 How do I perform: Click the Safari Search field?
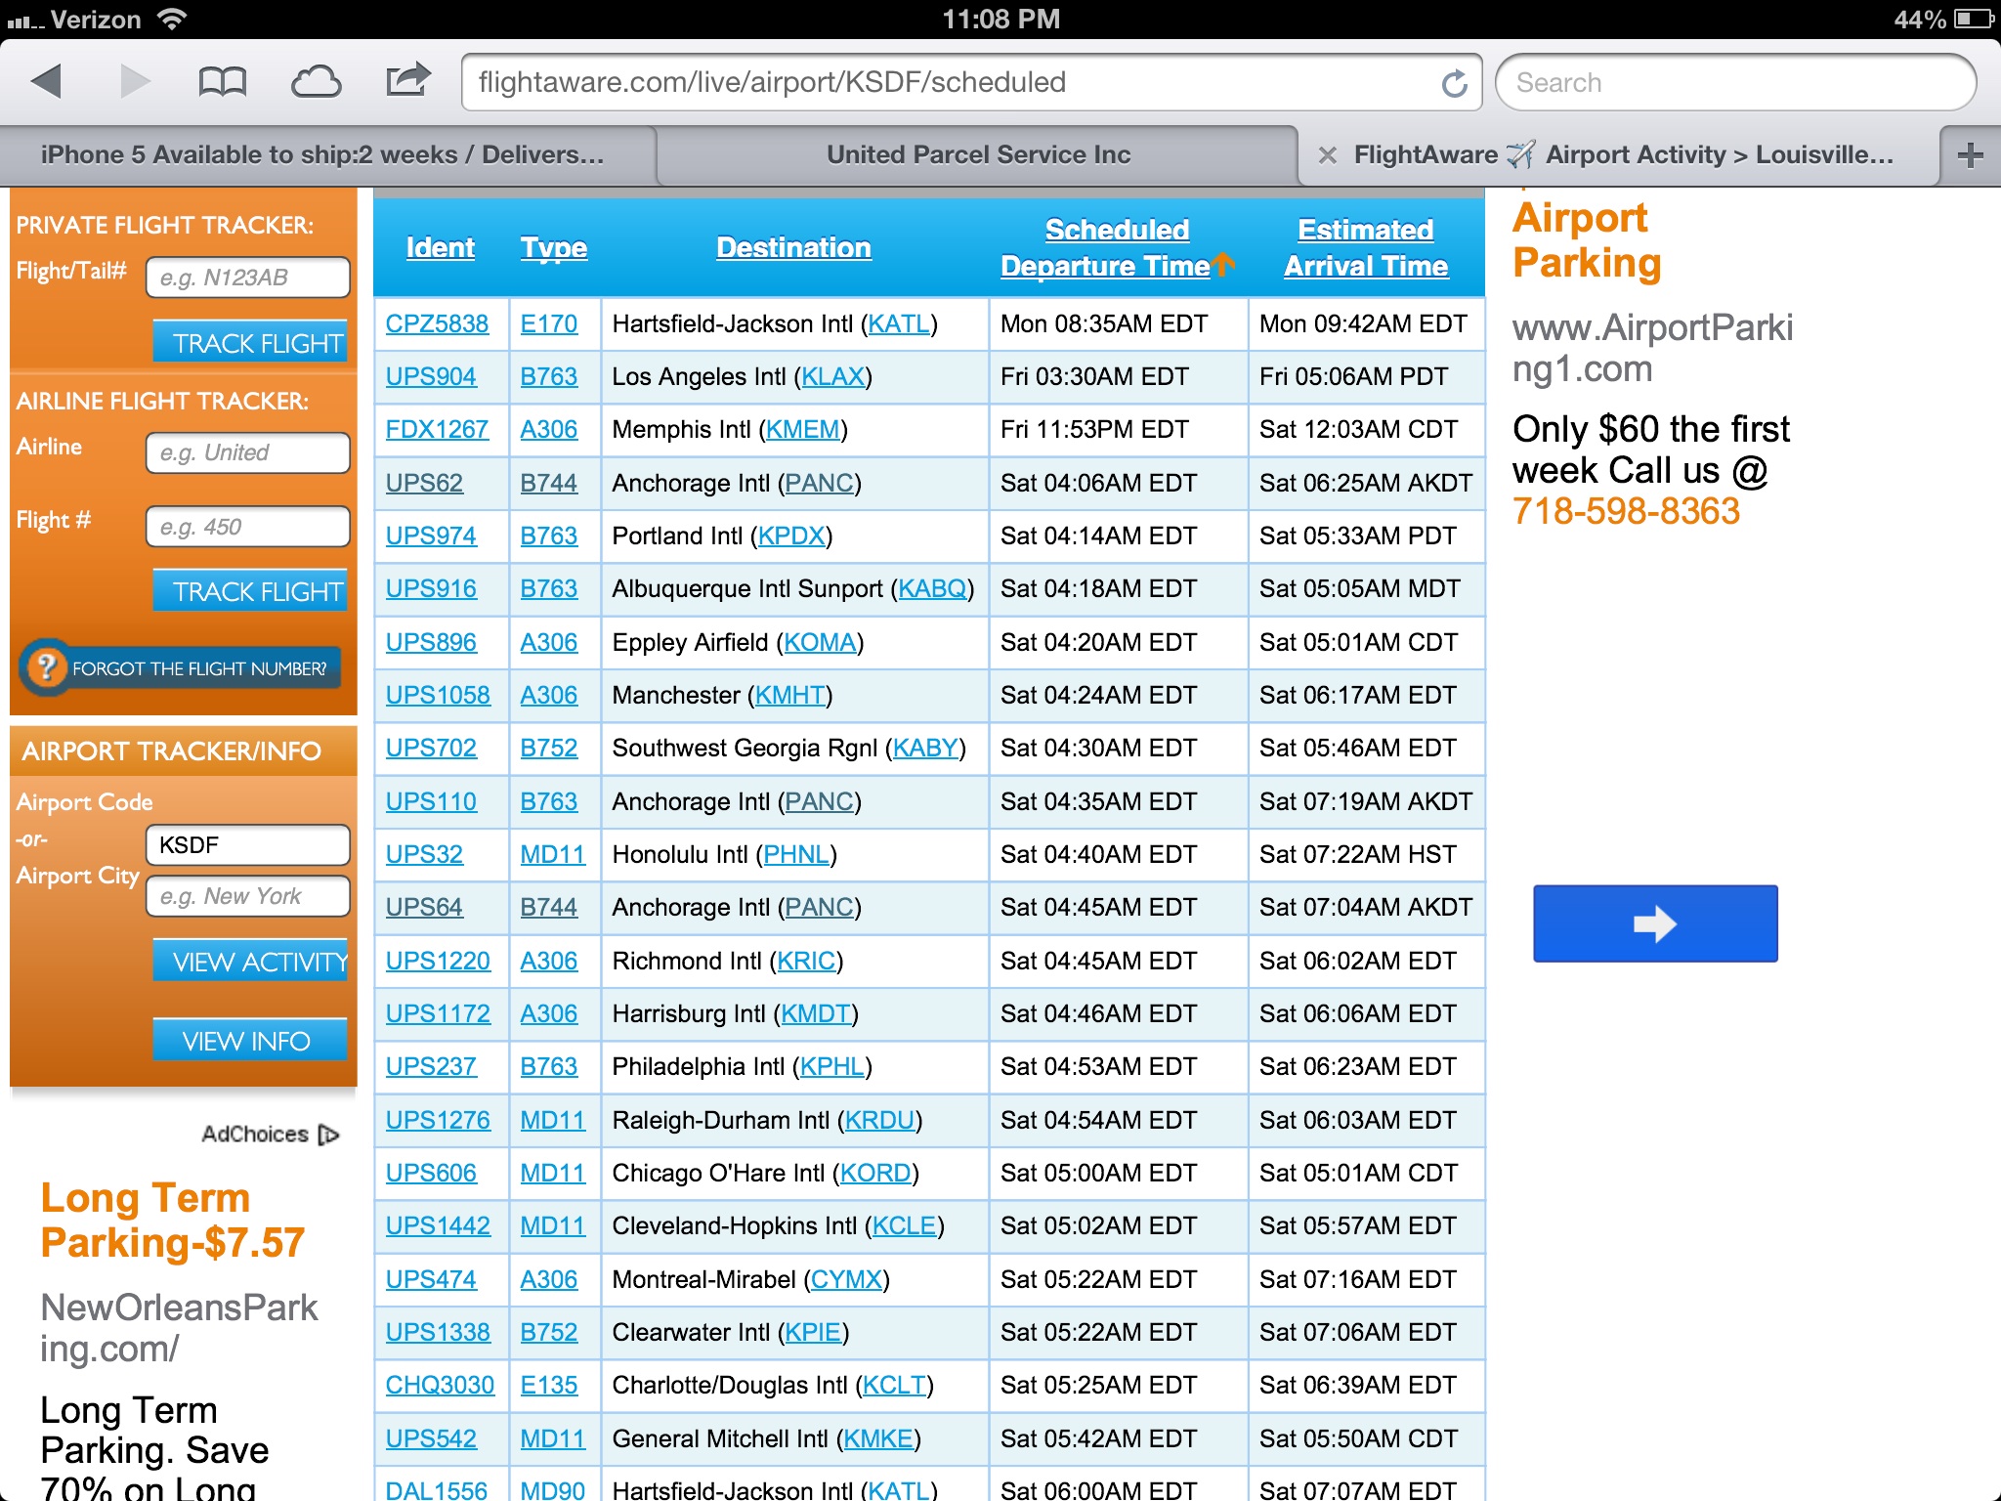pos(1735,83)
